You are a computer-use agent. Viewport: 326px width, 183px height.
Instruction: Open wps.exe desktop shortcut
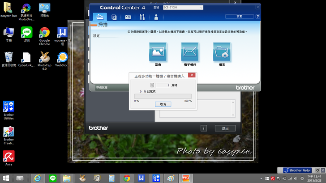pos(62,36)
